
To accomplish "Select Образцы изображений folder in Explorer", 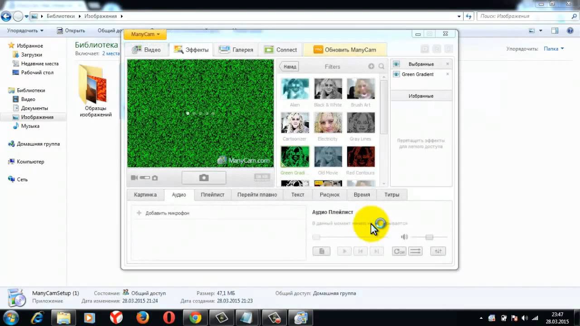I will (96, 90).
